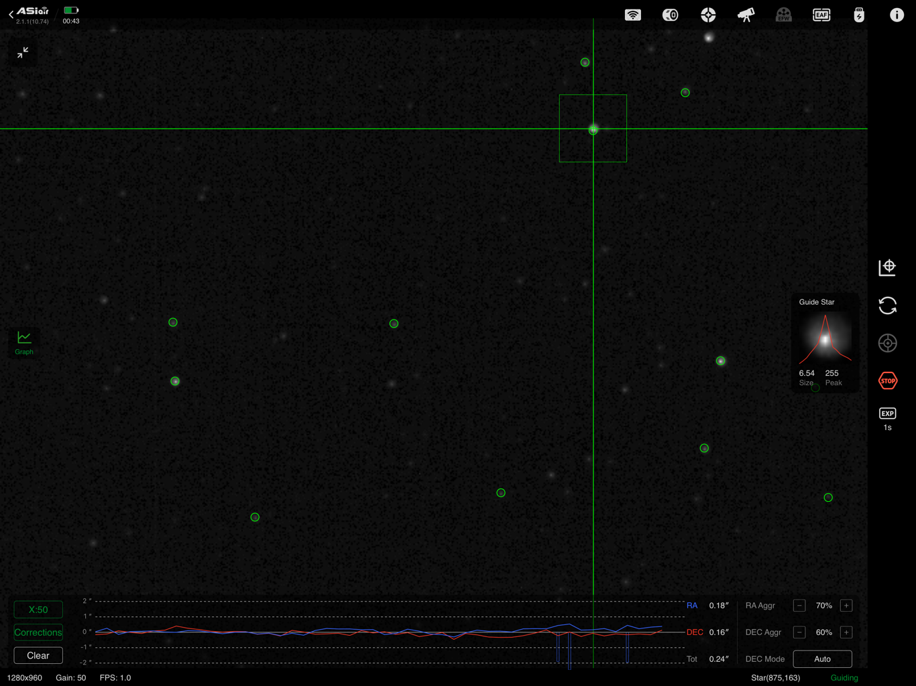The height and width of the screenshot is (686, 916).
Task: Increase DEC aggressiveness with plus
Action: (846, 632)
